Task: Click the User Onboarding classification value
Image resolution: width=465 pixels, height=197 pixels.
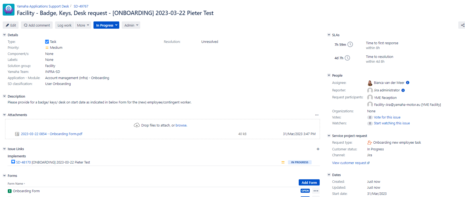Action: [x=58, y=84]
